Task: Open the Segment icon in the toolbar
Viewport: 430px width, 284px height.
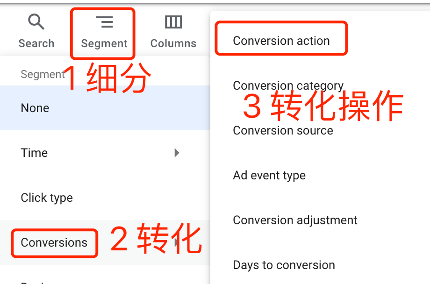Action: [103, 21]
